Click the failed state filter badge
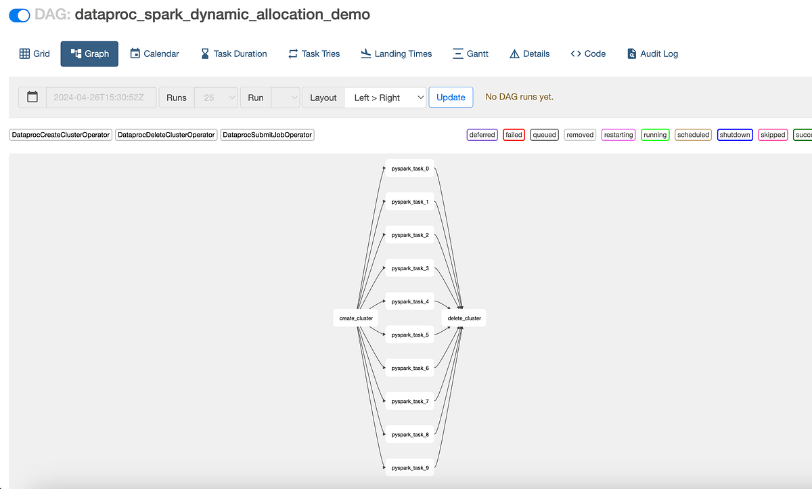812x489 pixels. (x=514, y=135)
